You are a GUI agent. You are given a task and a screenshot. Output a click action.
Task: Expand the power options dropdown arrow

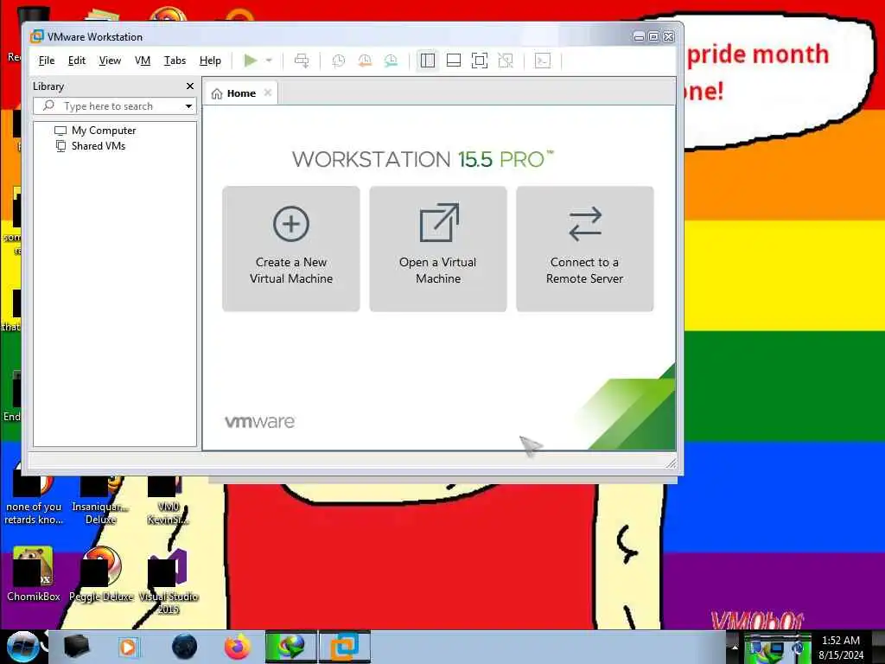pos(270,61)
